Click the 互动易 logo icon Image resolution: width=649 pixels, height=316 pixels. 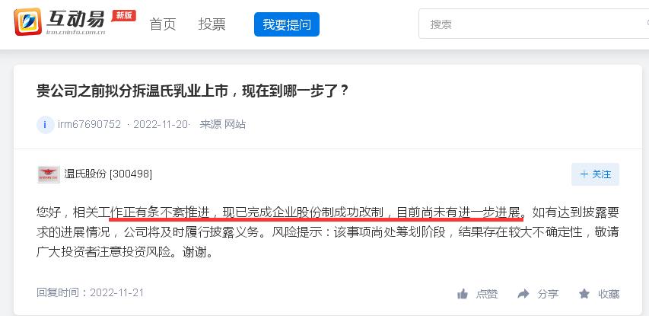pyautogui.click(x=27, y=21)
